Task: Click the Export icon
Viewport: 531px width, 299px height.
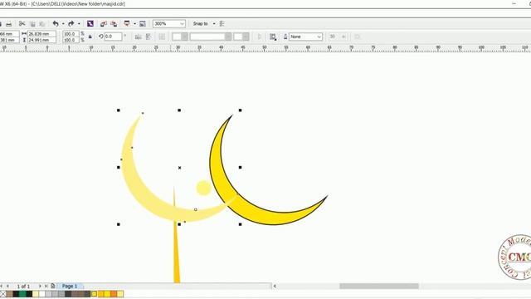Action: (x=114, y=24)
